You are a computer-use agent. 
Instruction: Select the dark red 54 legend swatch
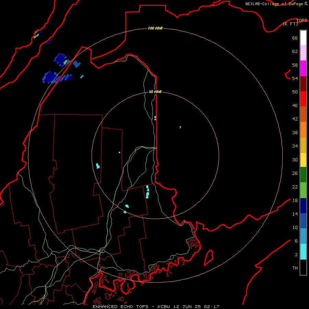point(303,84)
